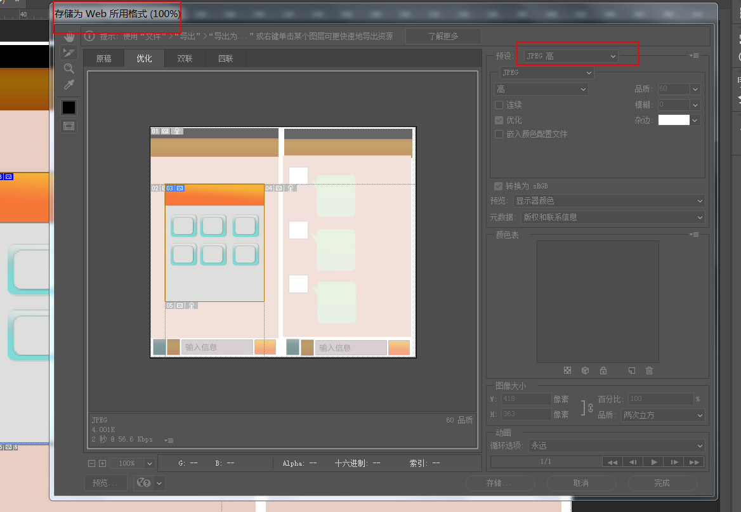Click the zoom out minus icon
The image size is (741, 512).
click(x=92, y=464)
